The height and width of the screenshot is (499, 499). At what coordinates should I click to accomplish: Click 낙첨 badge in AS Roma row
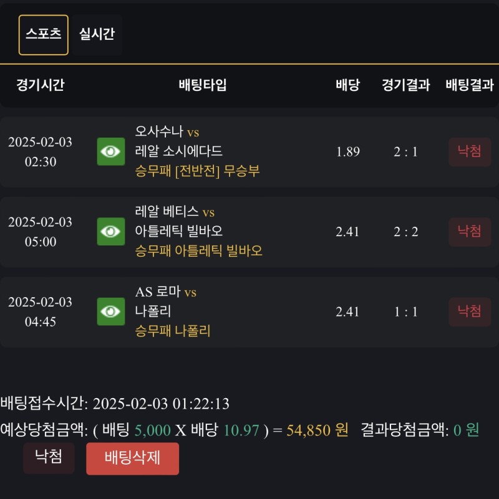pyautogui.click(x=470, y=311)
